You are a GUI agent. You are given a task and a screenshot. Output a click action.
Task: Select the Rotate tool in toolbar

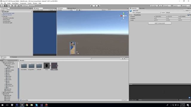tap(9, 6)
